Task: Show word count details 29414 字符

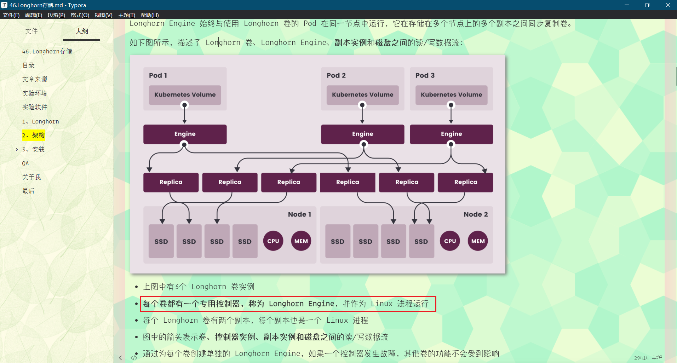Action: coord(648,358)
